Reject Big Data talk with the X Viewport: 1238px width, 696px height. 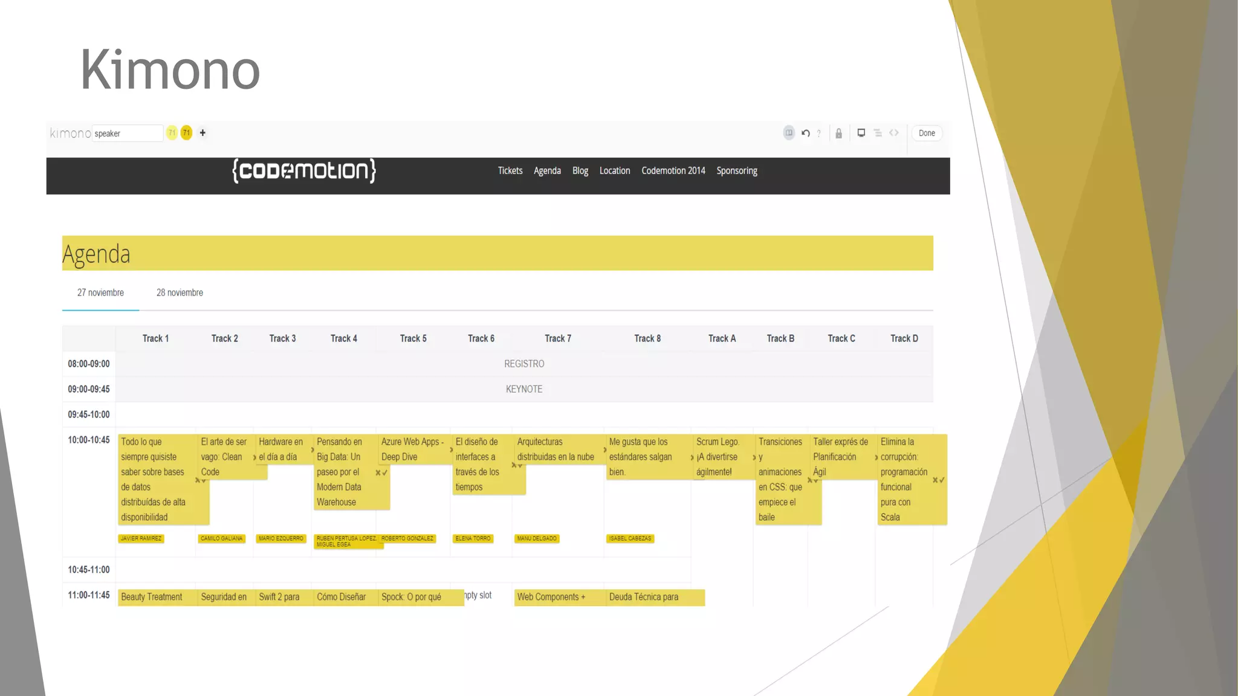(x=378, y=472)
